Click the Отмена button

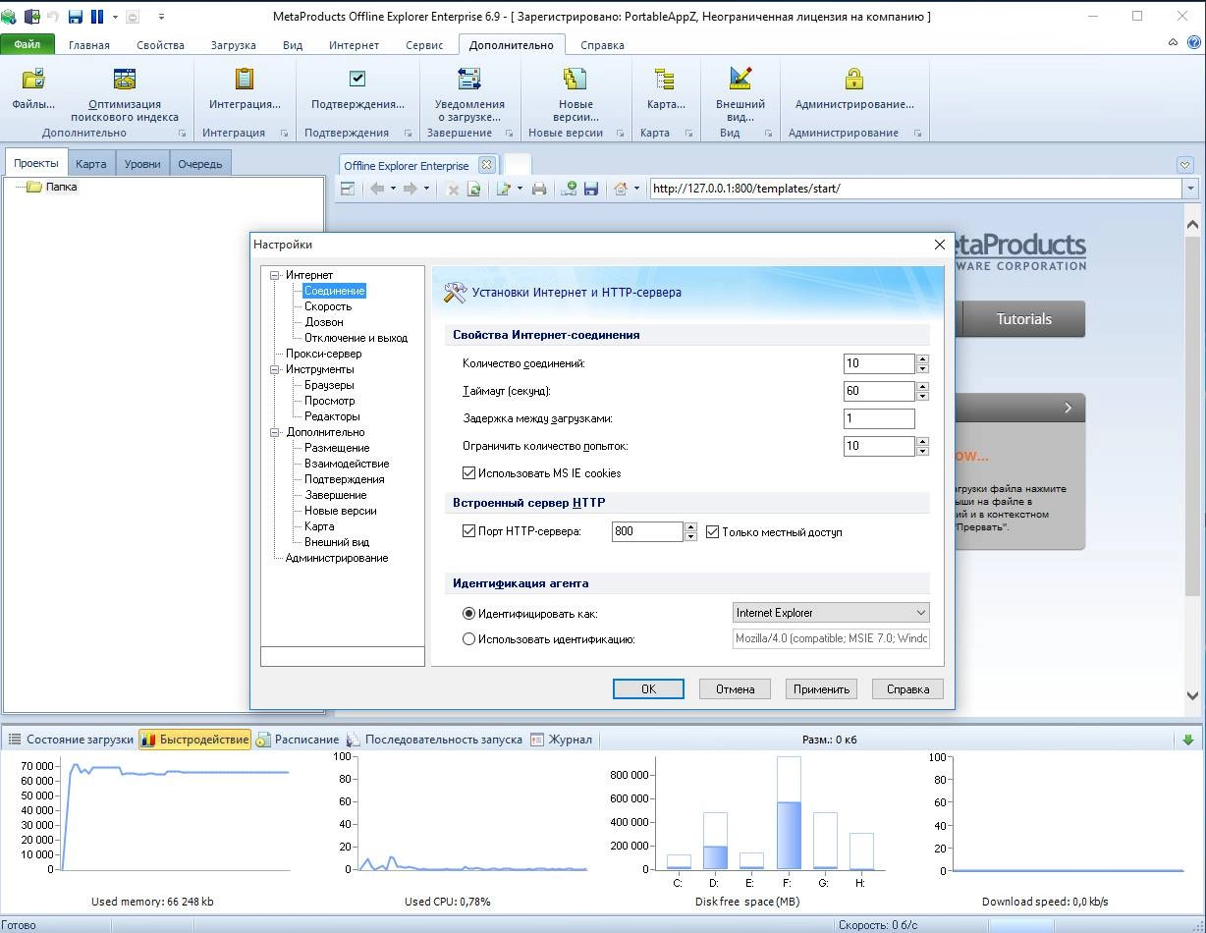coord(735,689)
